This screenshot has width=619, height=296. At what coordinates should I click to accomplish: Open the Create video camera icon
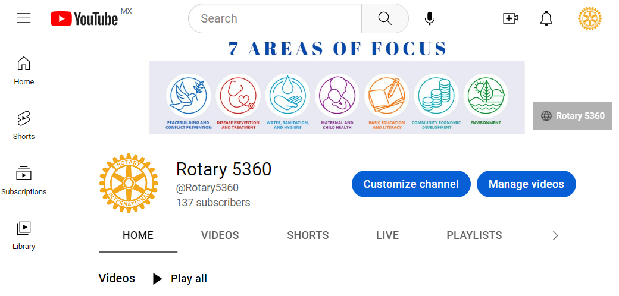coord(511,18)
